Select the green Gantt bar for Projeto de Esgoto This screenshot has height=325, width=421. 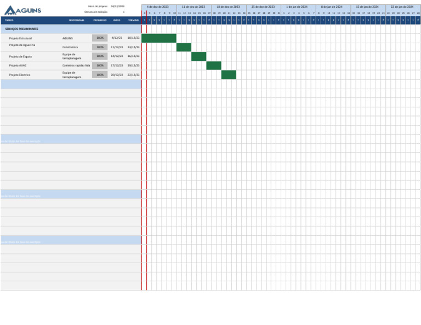click(x=199, y=56)
